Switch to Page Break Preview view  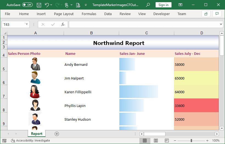click(x=167, y=140)
